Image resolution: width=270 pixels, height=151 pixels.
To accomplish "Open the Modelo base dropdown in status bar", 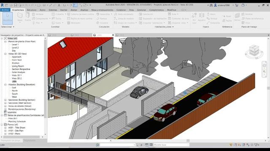I will tap(171, 145).
